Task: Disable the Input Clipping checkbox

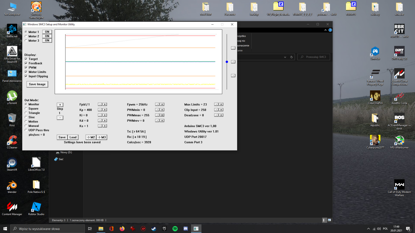Action: pos(26,76)
